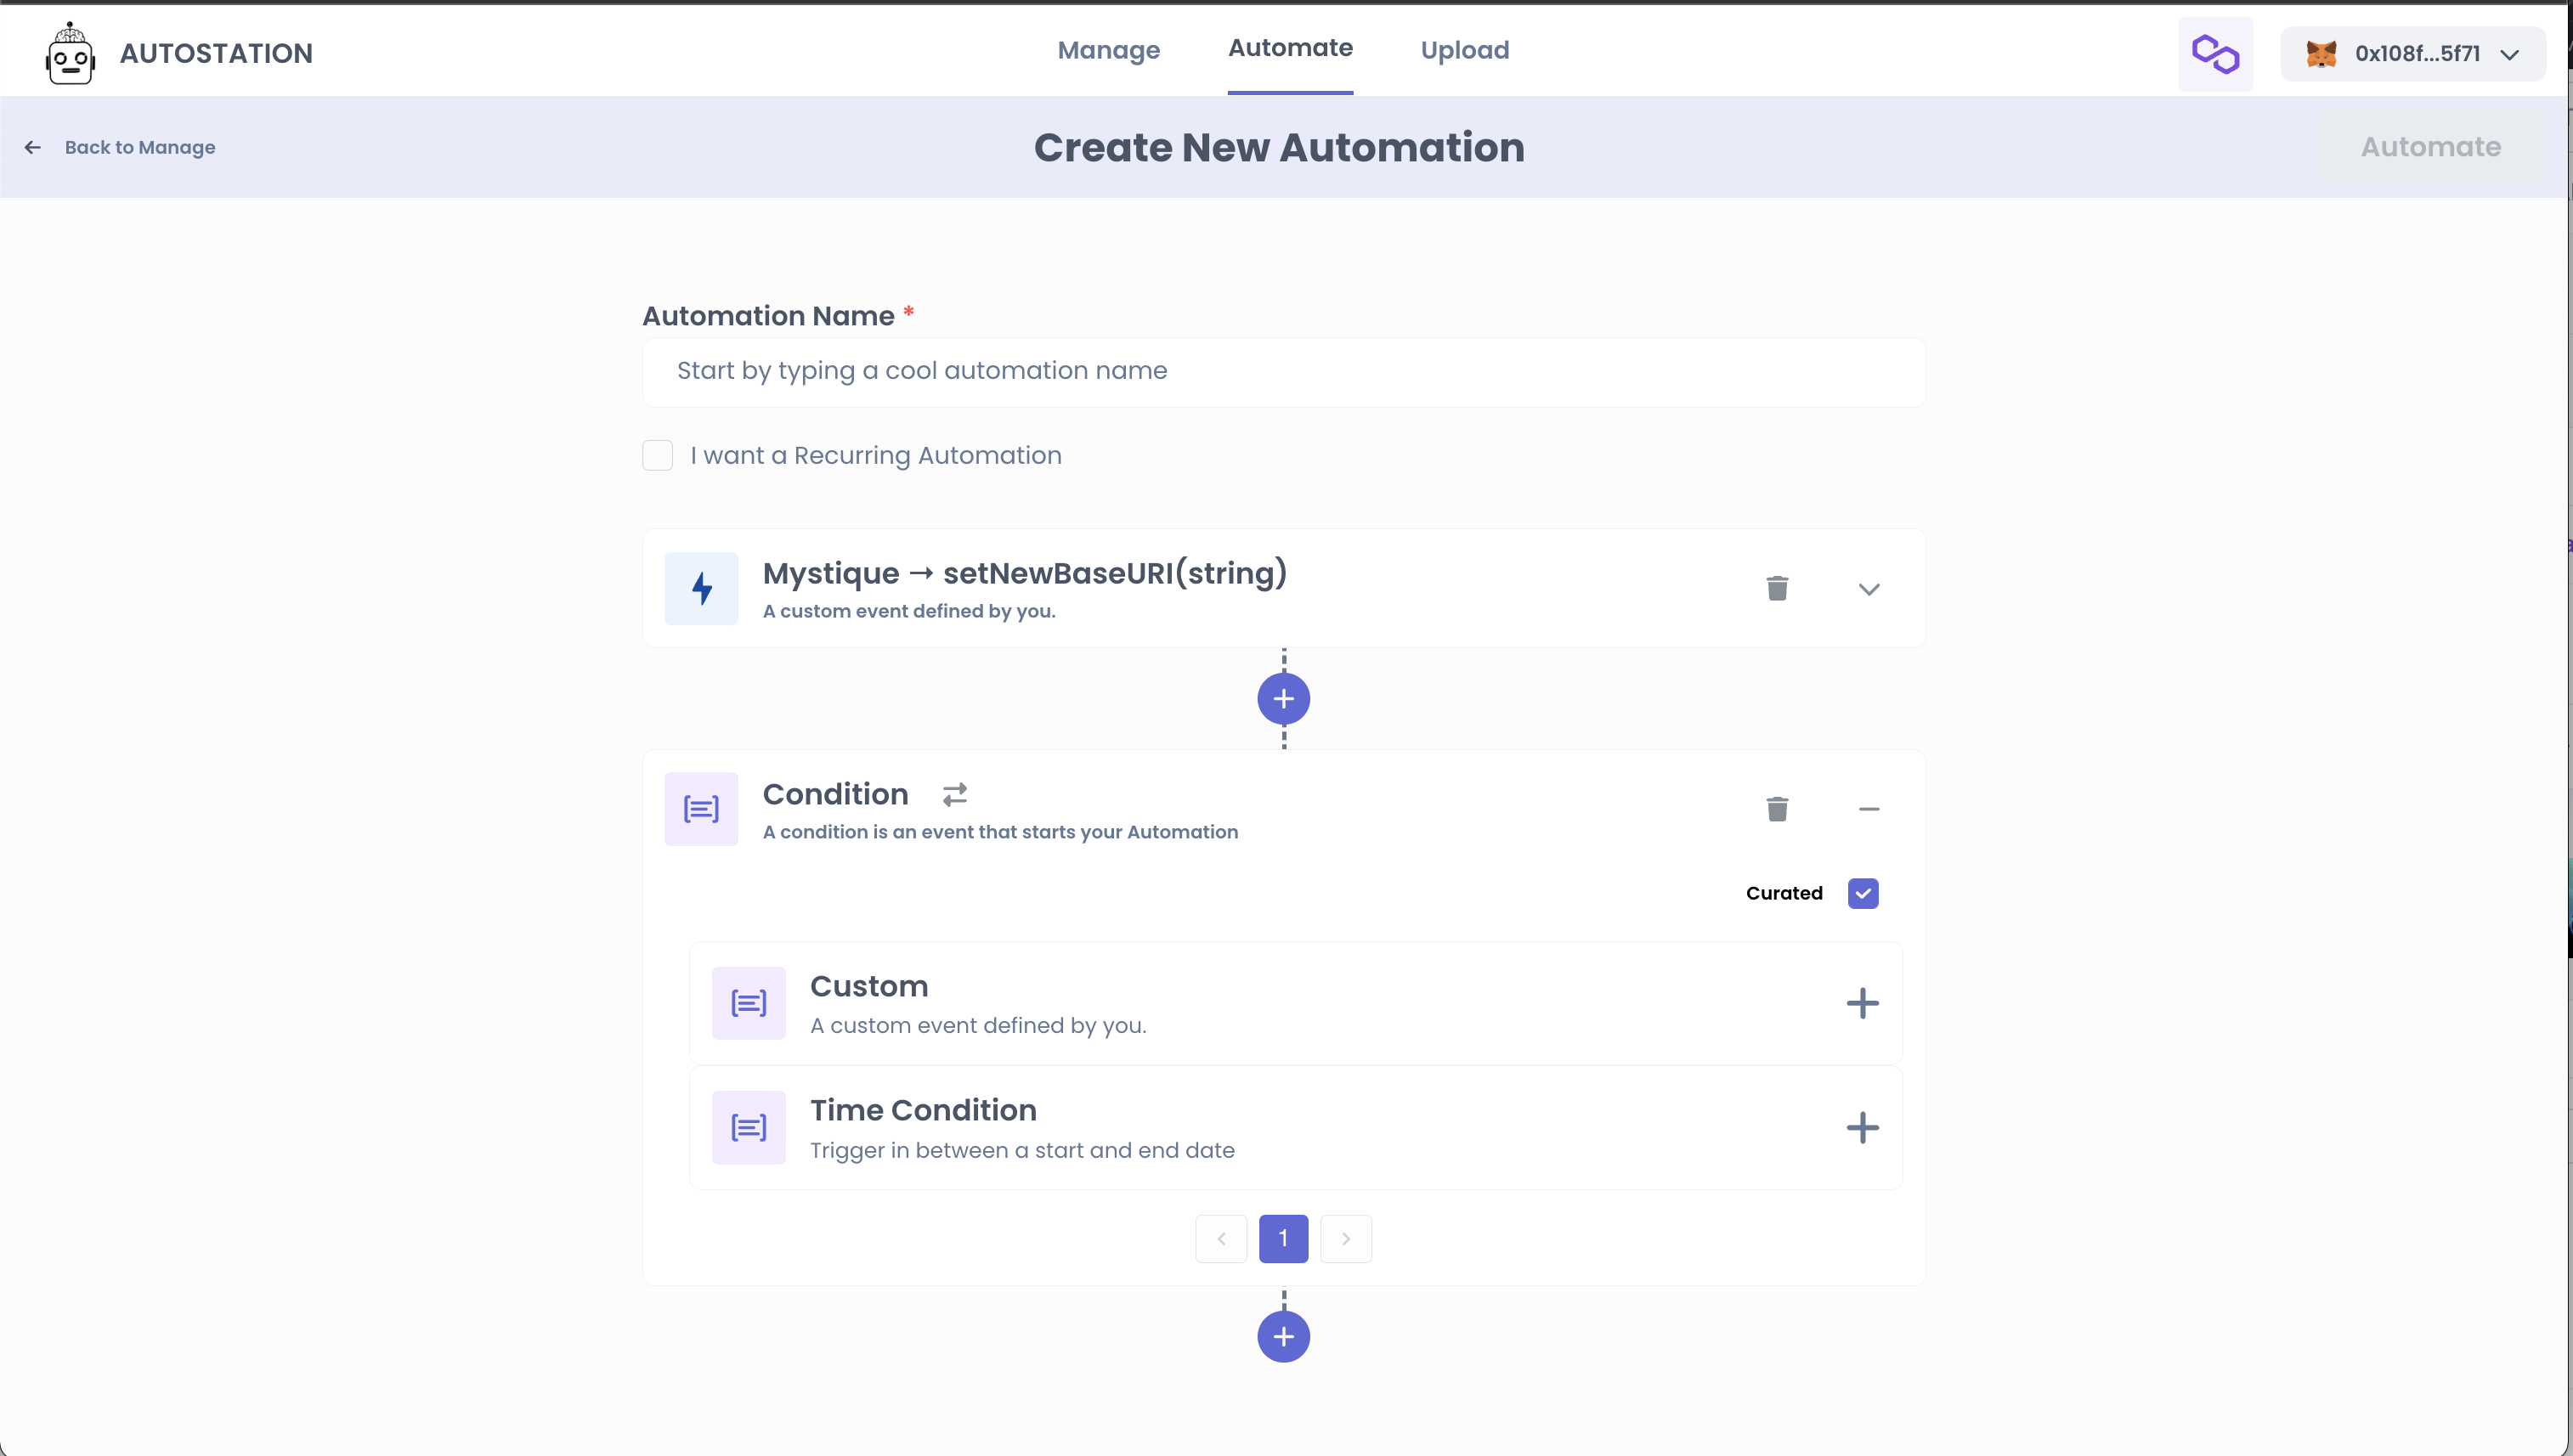Delete the Condition block with trash icon
The height and width of the screenshot is (1456, 2573).
click(1777, 809)
